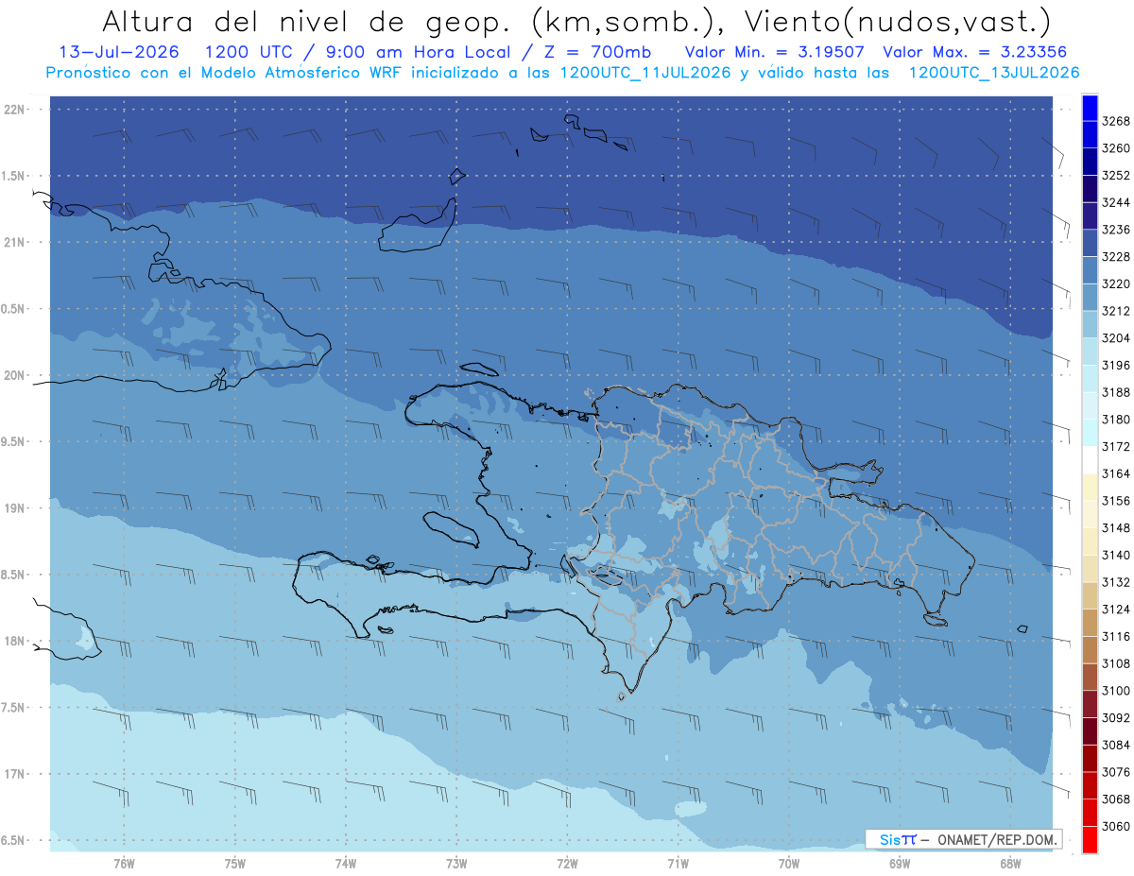Viewport: 1134px width, 876px height.
Task: Click the '76W' longitude axis label
Action: [x=124, y=863]
